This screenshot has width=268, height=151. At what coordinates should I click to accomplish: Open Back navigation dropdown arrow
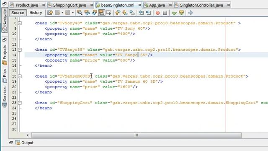click(x=62, y=13)
